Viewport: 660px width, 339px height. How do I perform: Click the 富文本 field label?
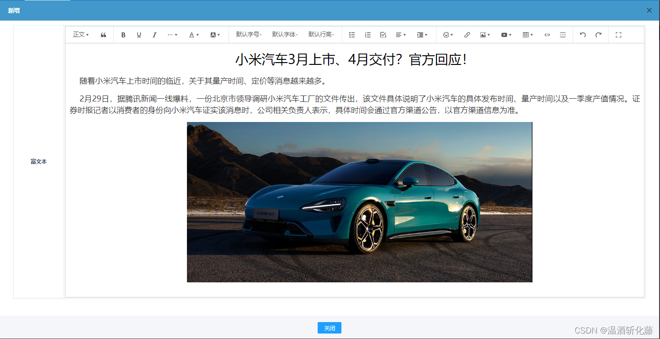pyautogui.click(x=39, y=162)
